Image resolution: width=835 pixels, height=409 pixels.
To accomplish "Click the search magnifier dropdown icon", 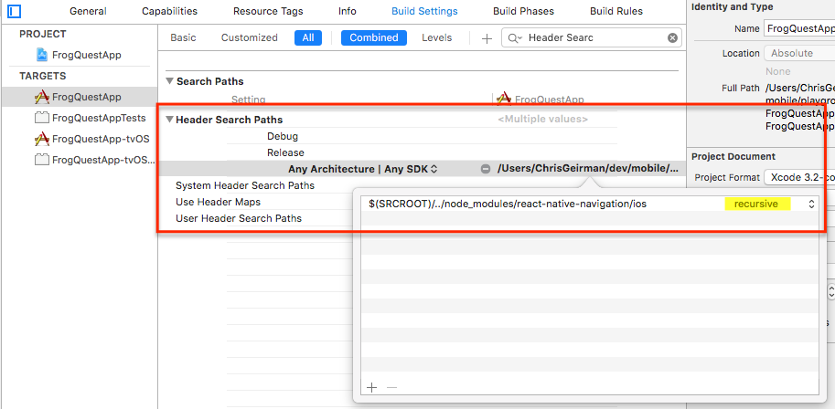I will click(x=514, y=37).
